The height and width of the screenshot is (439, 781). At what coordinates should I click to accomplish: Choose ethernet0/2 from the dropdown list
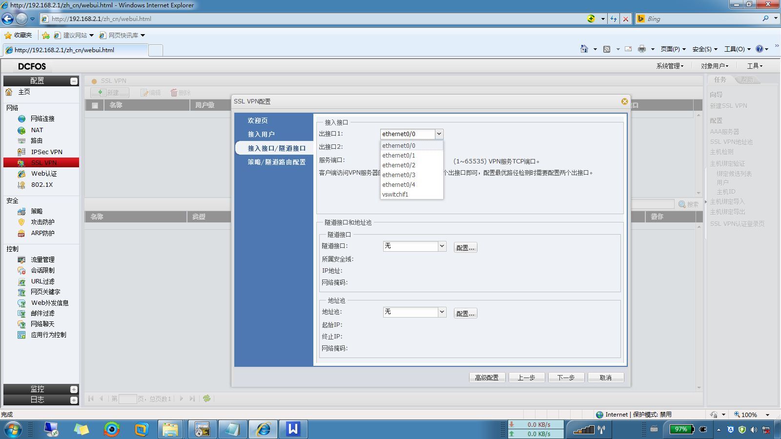[411, 165]
